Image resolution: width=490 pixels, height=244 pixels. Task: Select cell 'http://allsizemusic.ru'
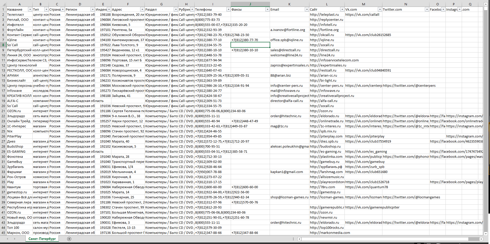[327, 177]
